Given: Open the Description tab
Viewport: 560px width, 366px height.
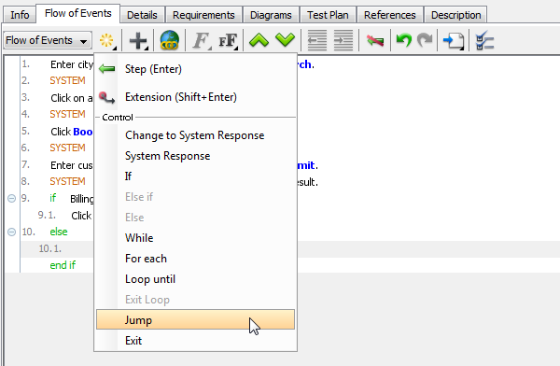Looking at the screenshot, I should 456,15.
